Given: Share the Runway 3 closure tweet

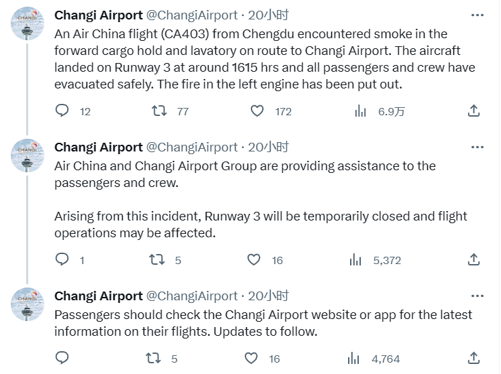Looking at the screenshot, I should [x=474, y=259].
